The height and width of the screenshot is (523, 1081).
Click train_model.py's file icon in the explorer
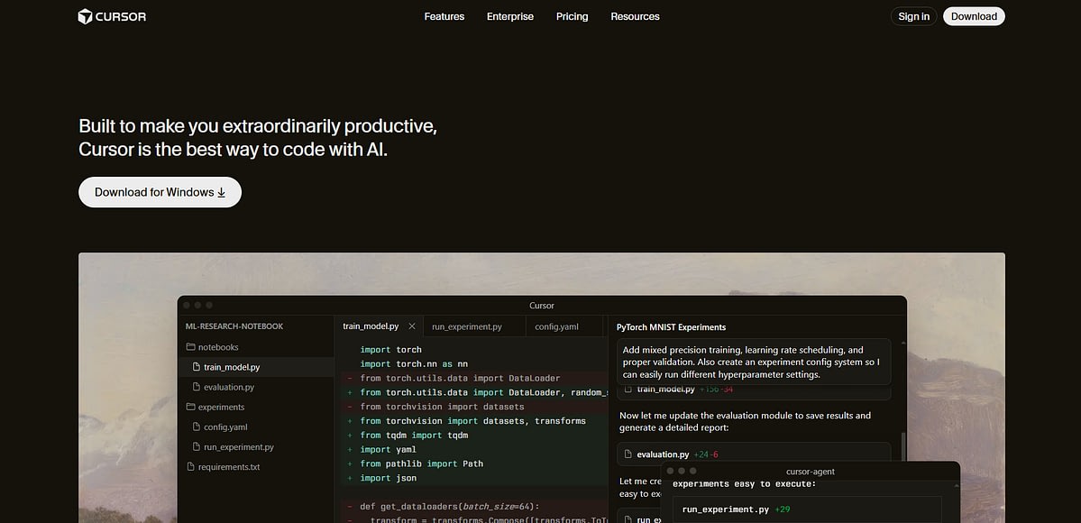click(x=197, y=366)
